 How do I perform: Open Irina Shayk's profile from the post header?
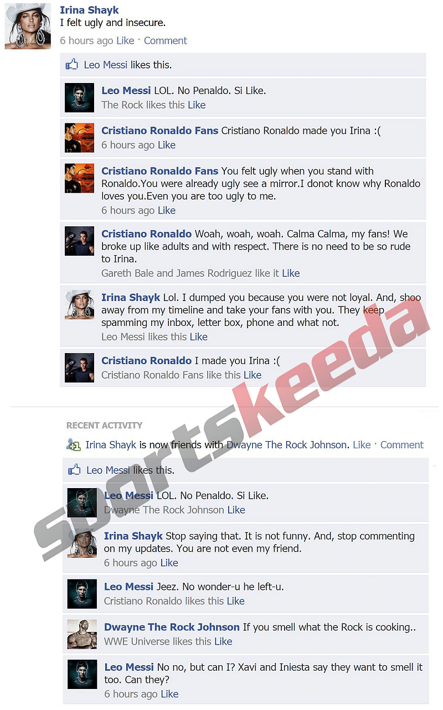[89, 10]
